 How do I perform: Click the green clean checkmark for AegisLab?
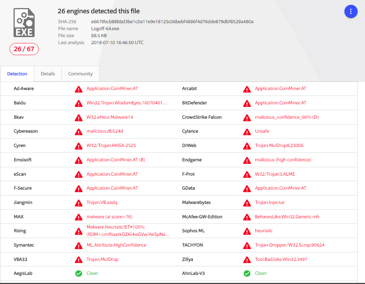[x=79, y=274]
